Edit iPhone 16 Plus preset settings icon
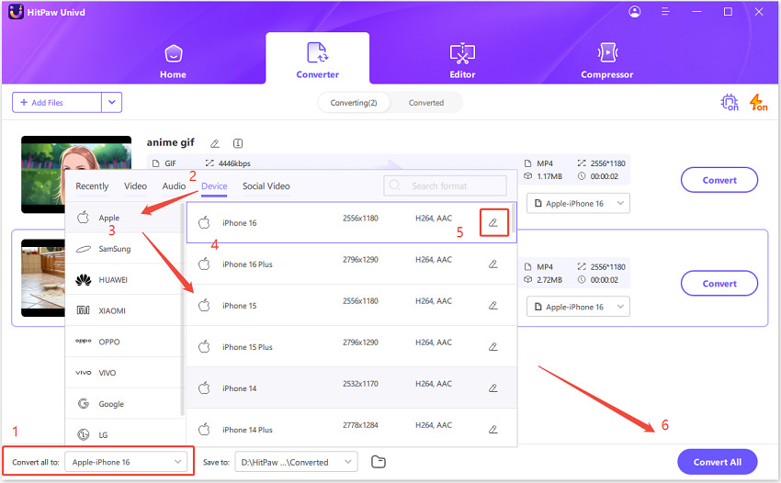This screenshot has height=483, width=781. 493,264
